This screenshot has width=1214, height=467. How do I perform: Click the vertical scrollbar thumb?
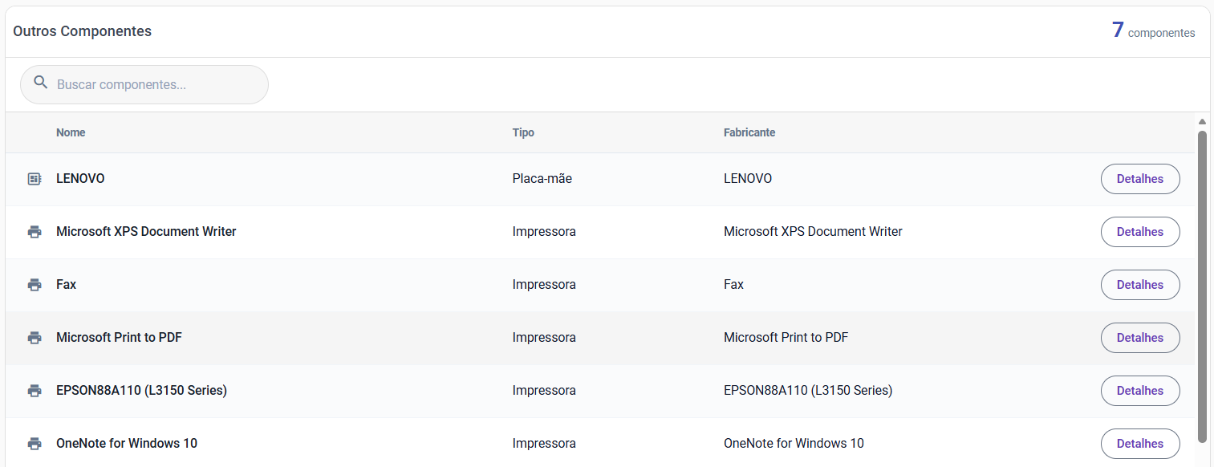pos(1202,286)
